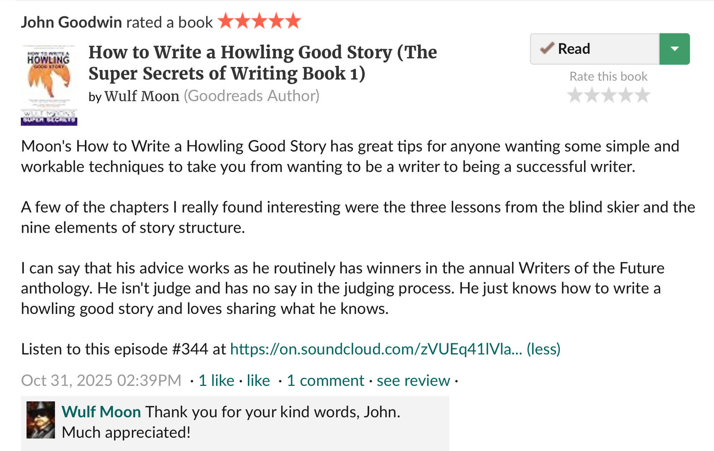Open the green shelf dropdown arrow

pos(674,49)
